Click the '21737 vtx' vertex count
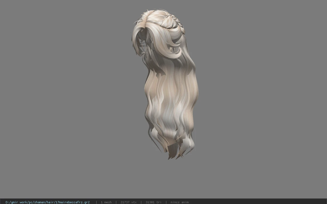This screenshot has height=204, width=327. (x=129, y=202)
